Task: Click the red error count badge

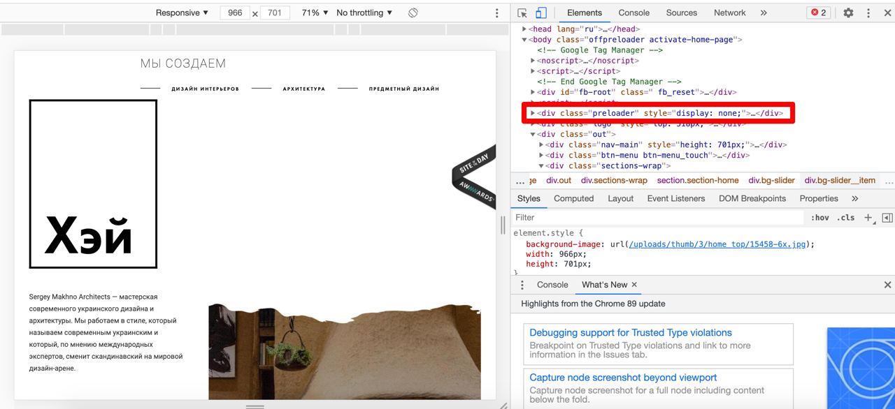Action: 817,13
